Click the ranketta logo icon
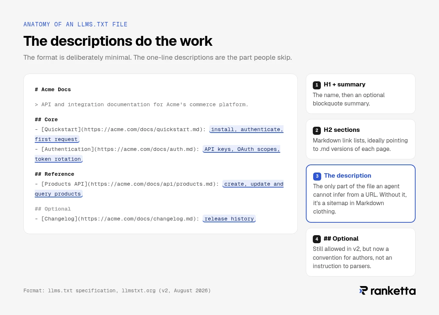Viewport: 439px width, 315px height. click(x=363, y=290)
